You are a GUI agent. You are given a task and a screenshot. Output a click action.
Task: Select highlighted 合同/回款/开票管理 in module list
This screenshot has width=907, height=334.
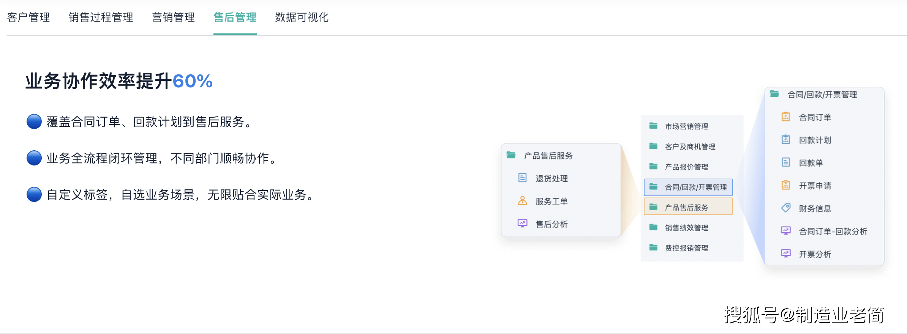(688, 187)
